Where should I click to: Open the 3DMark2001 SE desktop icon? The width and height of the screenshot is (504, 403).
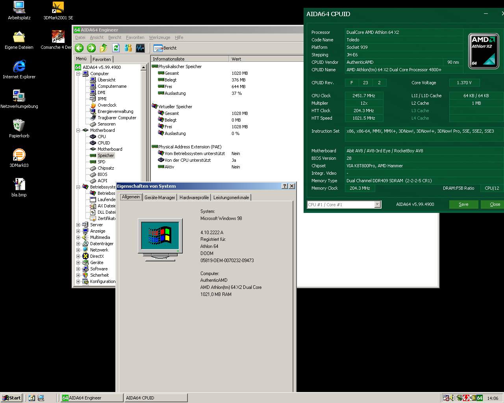(x=58, y=11)
